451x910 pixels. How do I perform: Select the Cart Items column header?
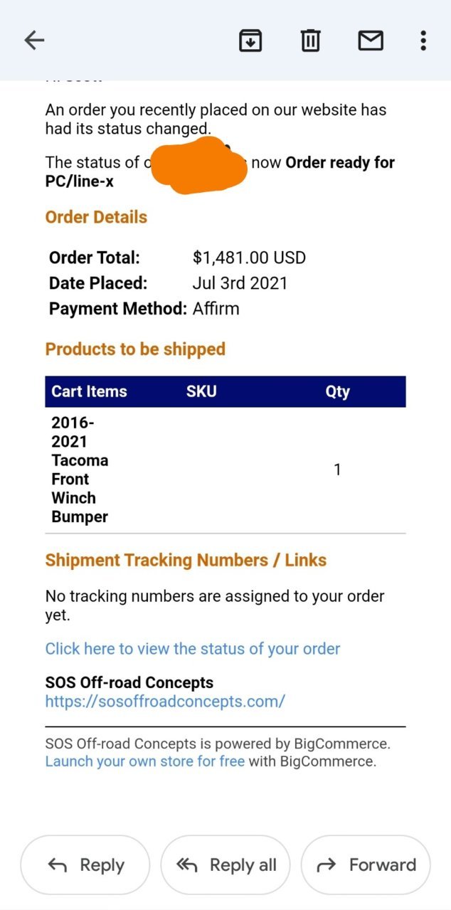(89, 391)
